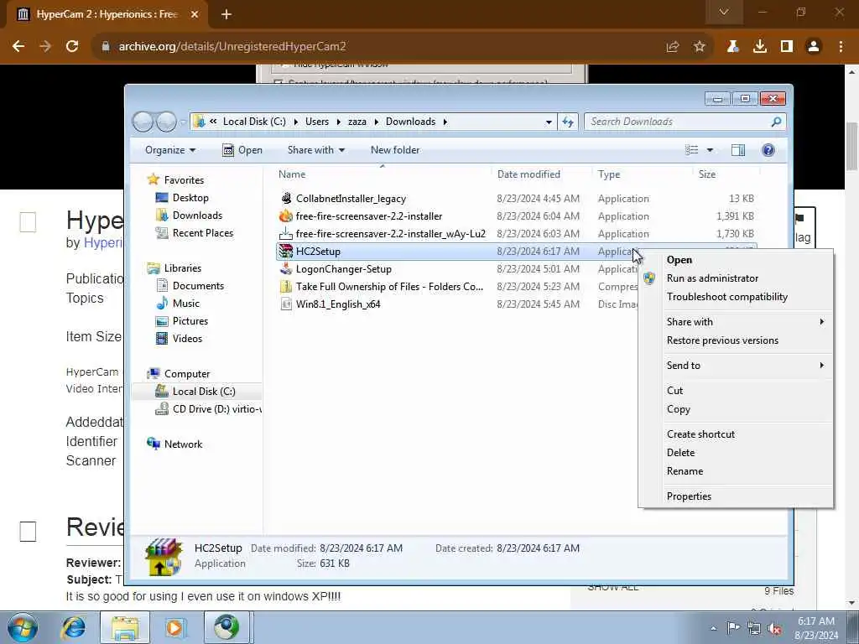859x644 pixels.
Task: Click Explorer back navigation arrow
Action: point(143,122)
